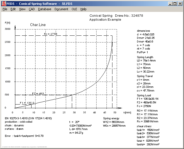Open the OLE menu
Screen dimensions: 184x149
[x=74, y=9]
